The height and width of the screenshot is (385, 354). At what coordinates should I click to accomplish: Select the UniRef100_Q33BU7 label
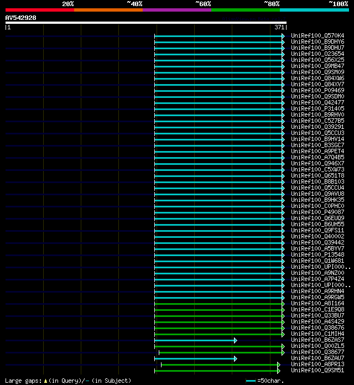tap(317, 315)
